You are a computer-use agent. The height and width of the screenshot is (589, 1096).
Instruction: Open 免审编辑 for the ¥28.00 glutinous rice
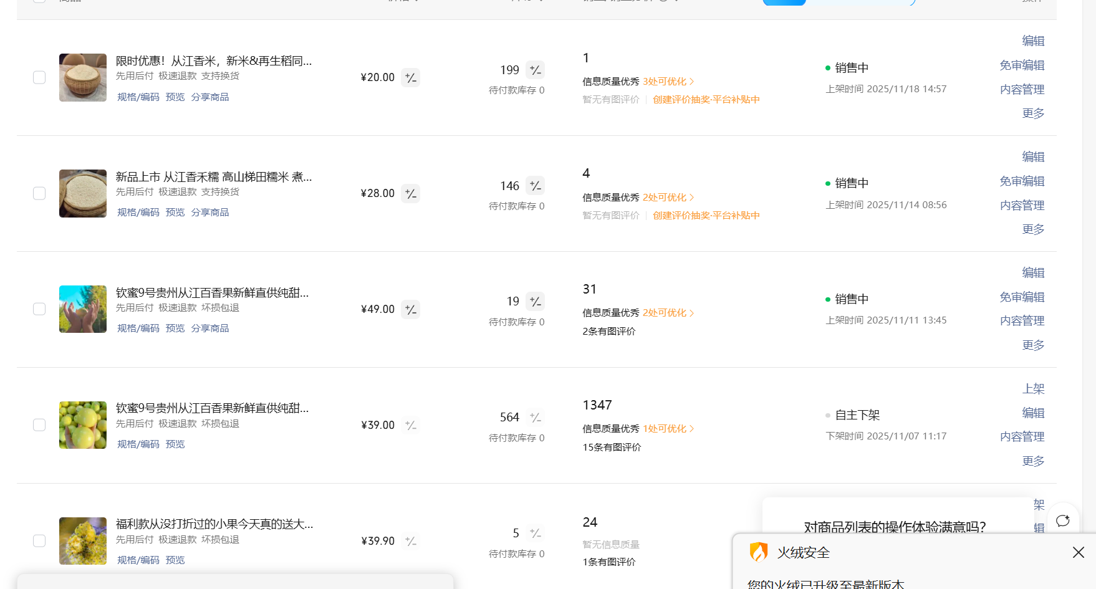pyautogui.click(x=1021, y=181)
